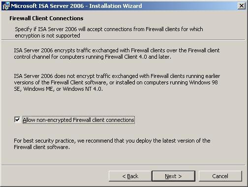
Task: Click the empty area left of Back button
Action: (x=55, y=176)
